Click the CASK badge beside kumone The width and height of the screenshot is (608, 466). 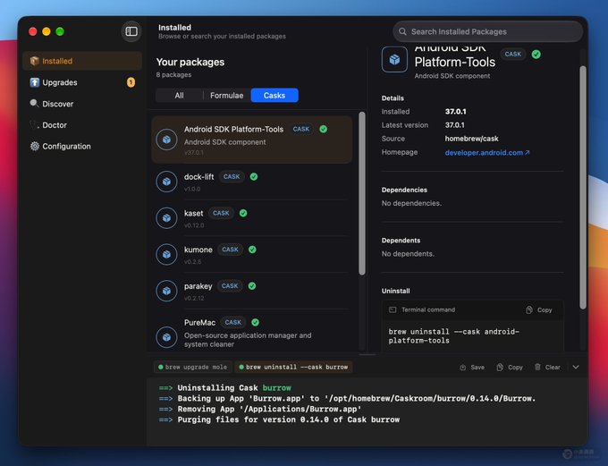[x=230, y=250]
